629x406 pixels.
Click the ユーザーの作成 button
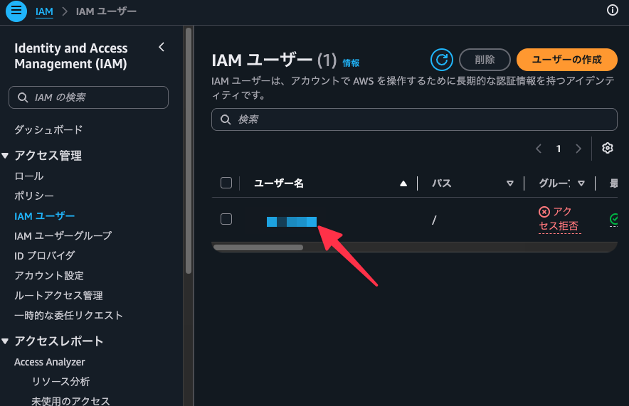[x=567, y=60]
